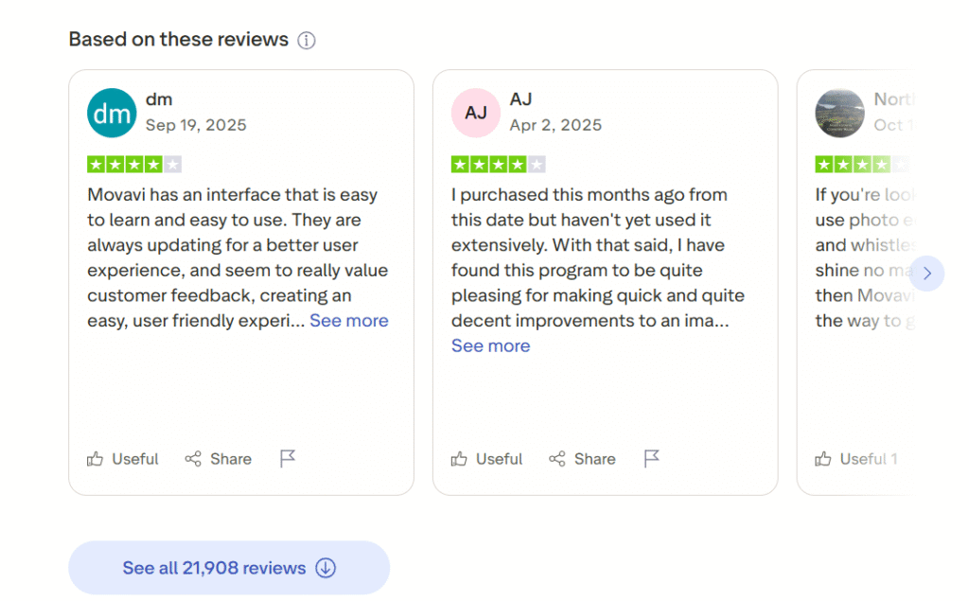Click the thumbs-up Useful icon on AJ's review
Viewport: 969px width, 601px height.
(460, 458)
